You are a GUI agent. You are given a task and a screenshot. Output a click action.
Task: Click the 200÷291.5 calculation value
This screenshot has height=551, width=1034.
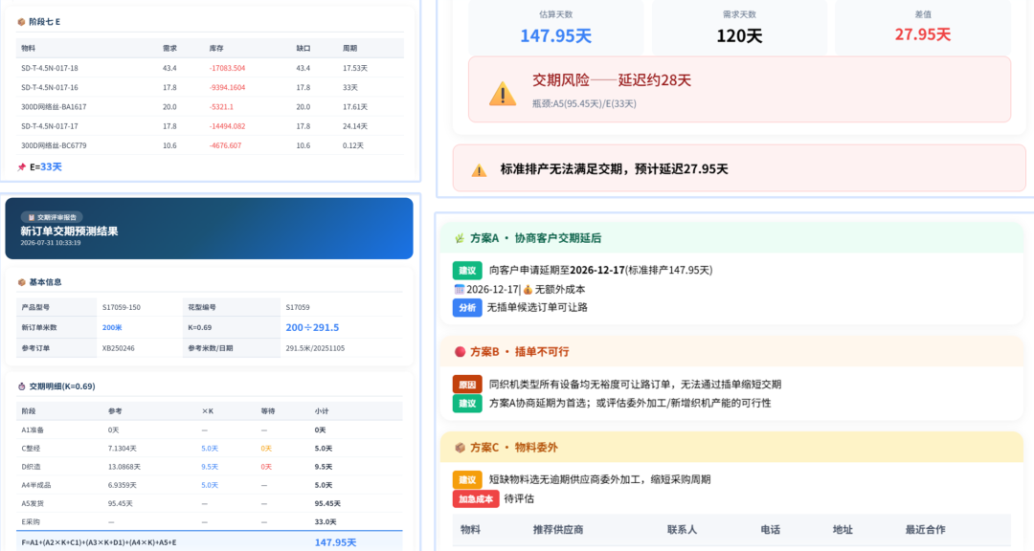[312, 327]
